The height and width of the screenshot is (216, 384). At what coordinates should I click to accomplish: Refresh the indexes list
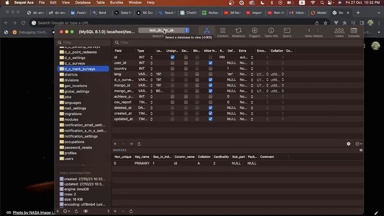point(131,211)
